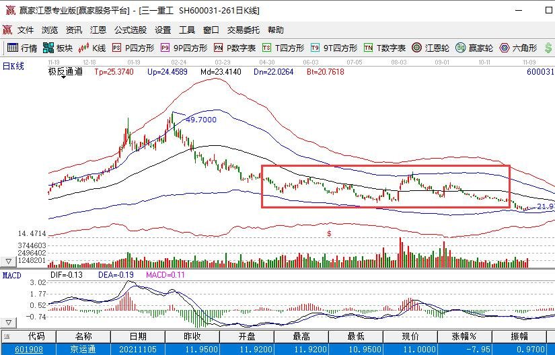Expand the 极反通道 indicator dropdown arrow
555x355 pixels.
(x=64, y=77)
